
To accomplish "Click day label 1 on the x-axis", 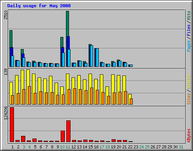I will pos(12,147).
